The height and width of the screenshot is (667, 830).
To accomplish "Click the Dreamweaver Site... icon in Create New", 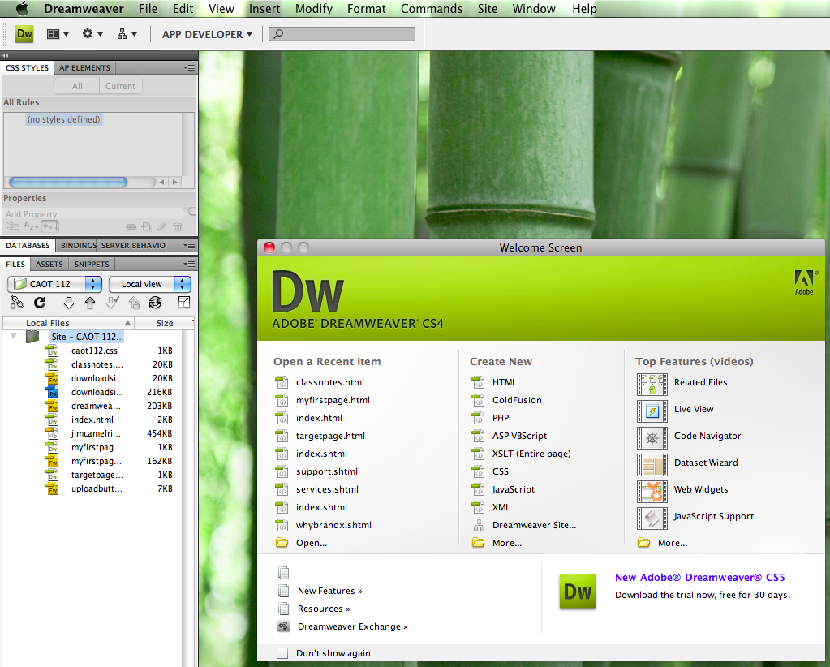I will point(479,525).
